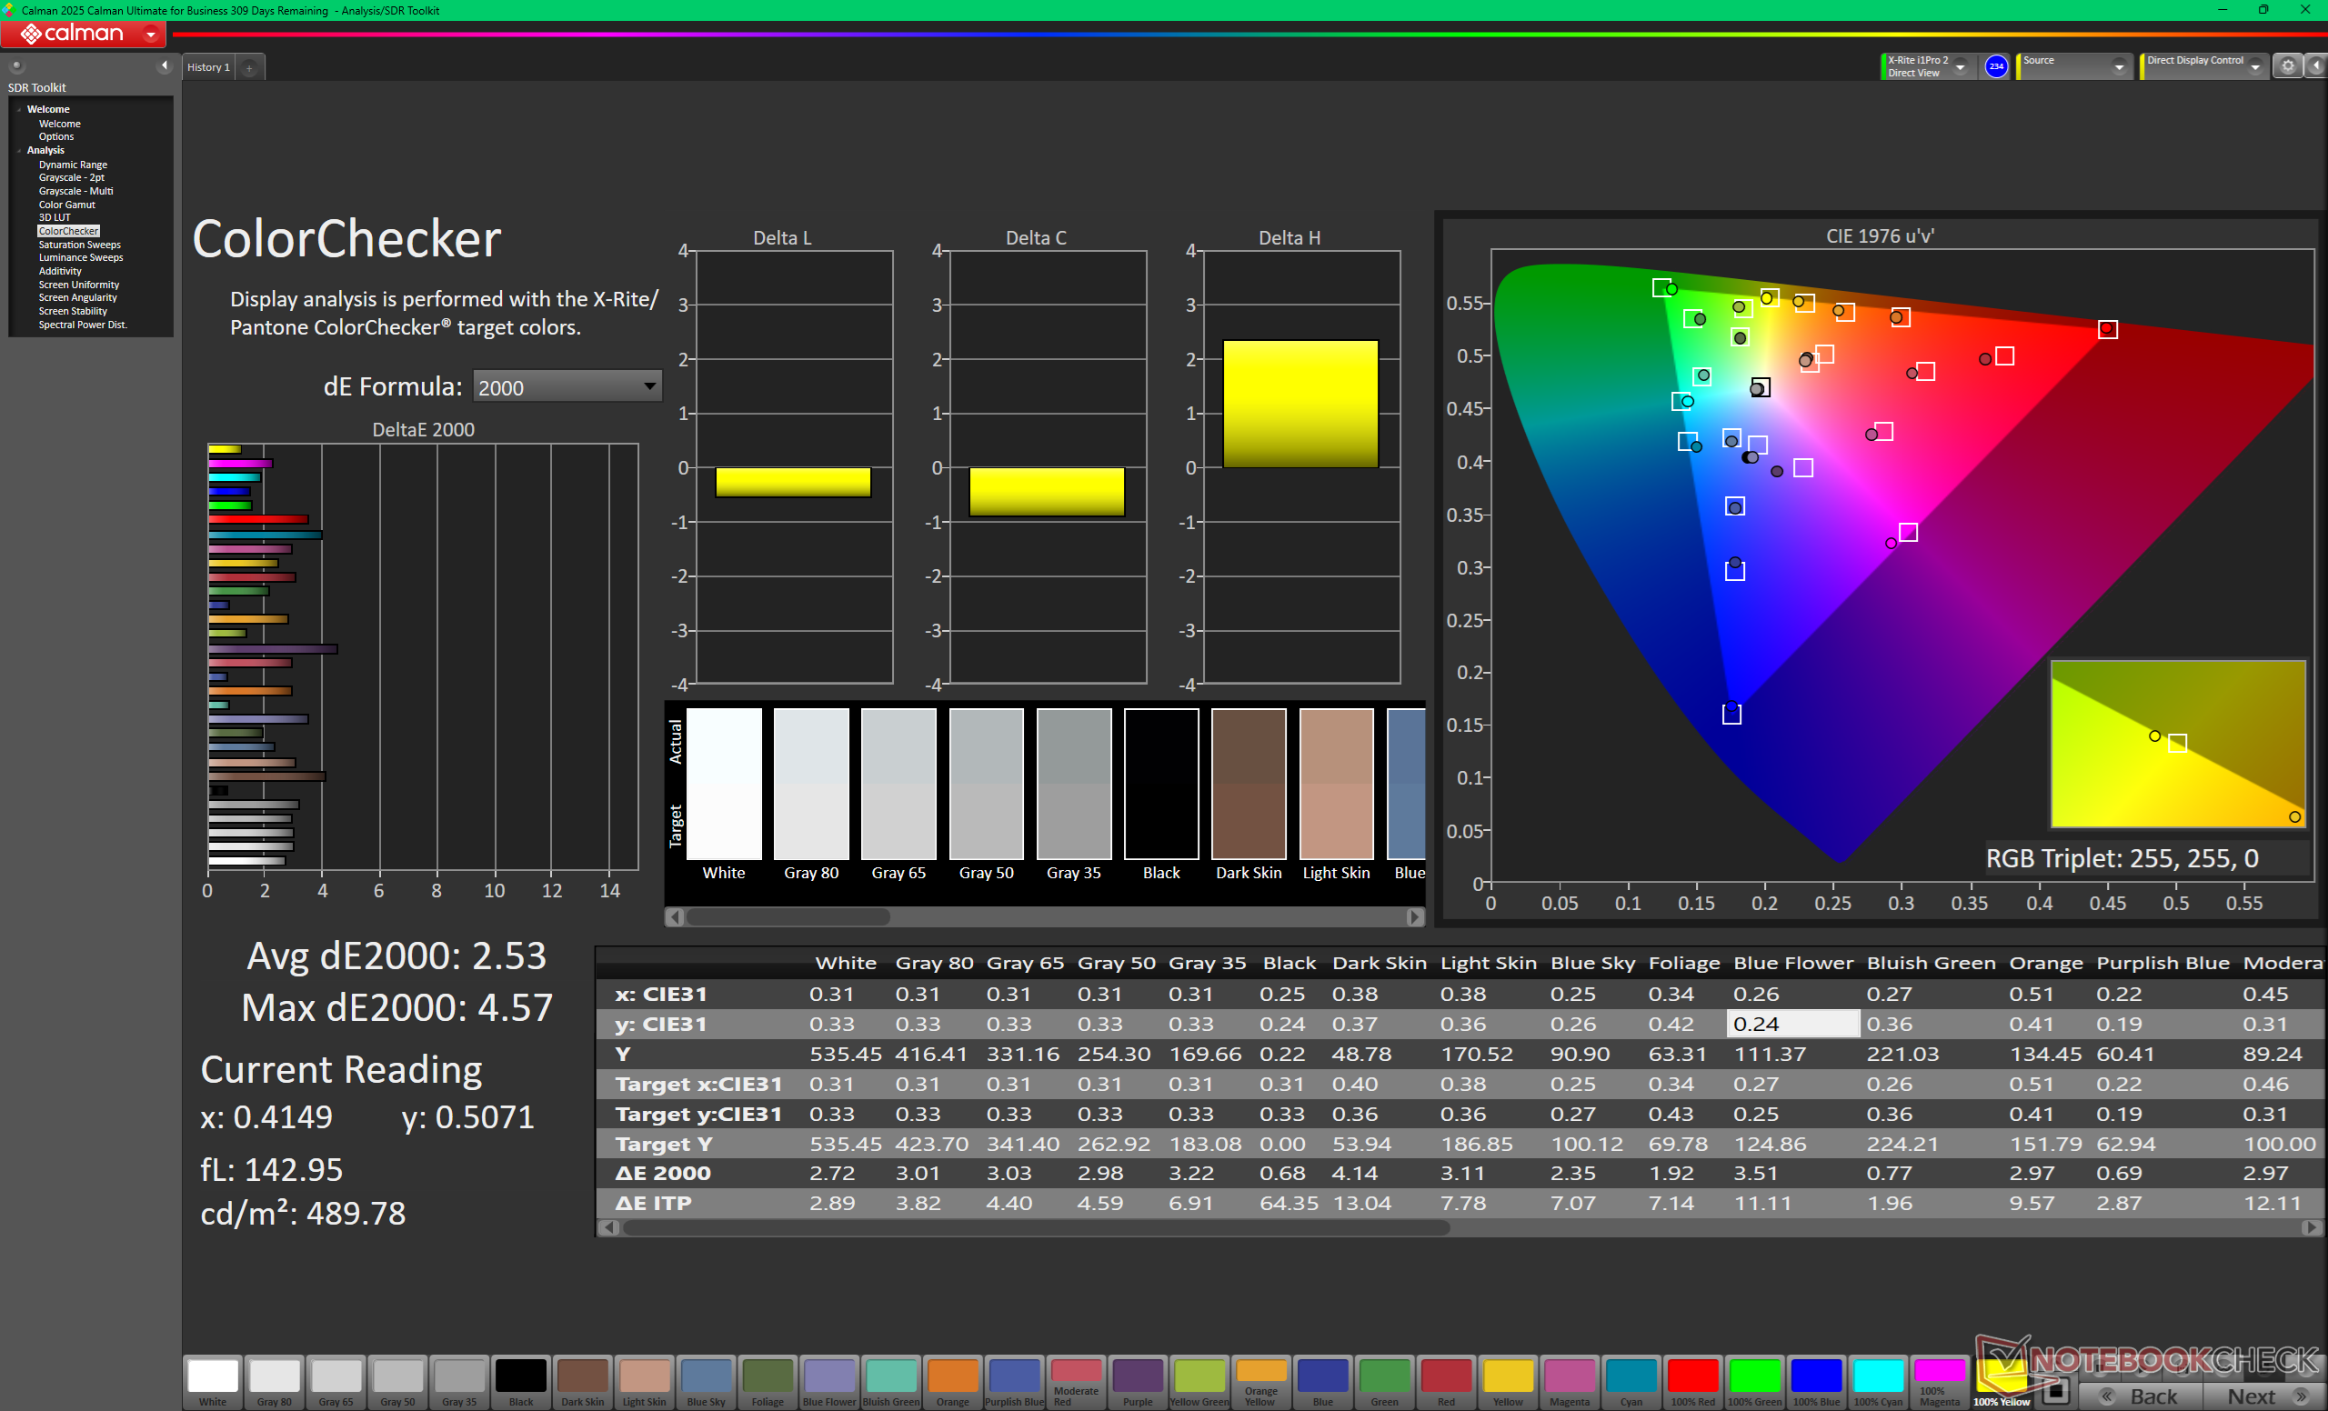The width and height of the screenshot is (2328, 1411).
Task: Select the Gray 50 patch in the bottom strip
Action: click(x=397, y=1383)
